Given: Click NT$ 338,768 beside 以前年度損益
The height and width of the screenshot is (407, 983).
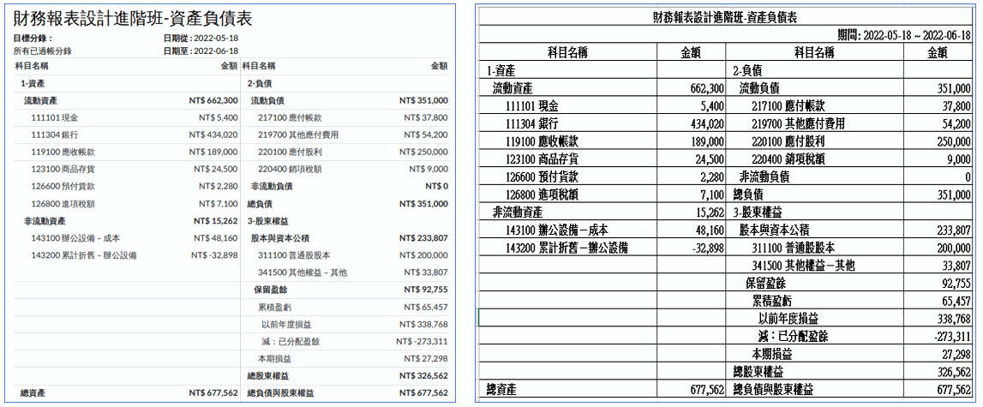Looking at the screenshot, I should 423,324.
